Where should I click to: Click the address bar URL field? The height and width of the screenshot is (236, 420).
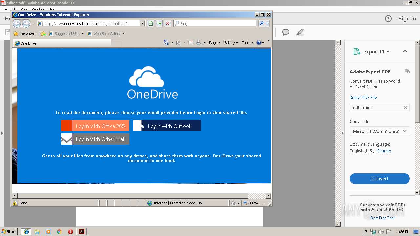89,23
